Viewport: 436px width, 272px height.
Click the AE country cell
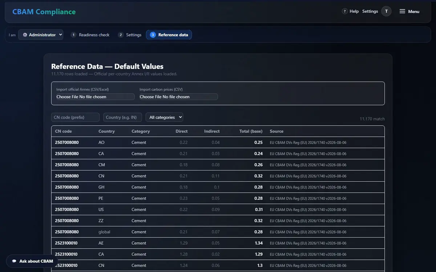pos(101,243)
